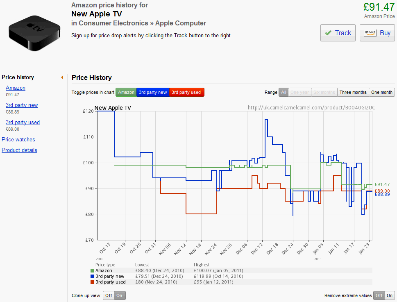Image resolution: width=397 pixels, height=302 pixels.
Task: Turn Close-up view On
Action: tap(120, 295)
